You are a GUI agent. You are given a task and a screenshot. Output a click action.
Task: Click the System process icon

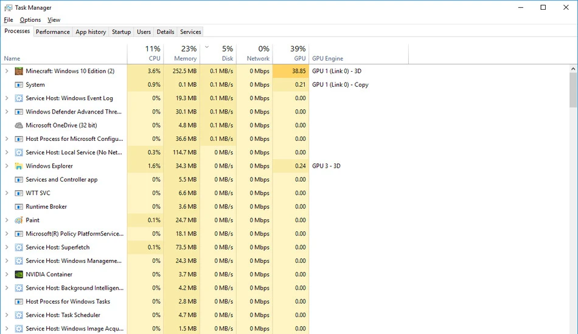click(19, 84)
